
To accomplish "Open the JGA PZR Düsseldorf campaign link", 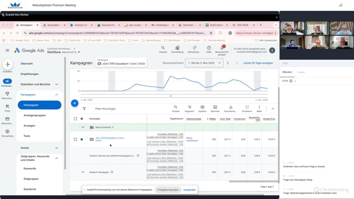I will [x=110, y=139].
